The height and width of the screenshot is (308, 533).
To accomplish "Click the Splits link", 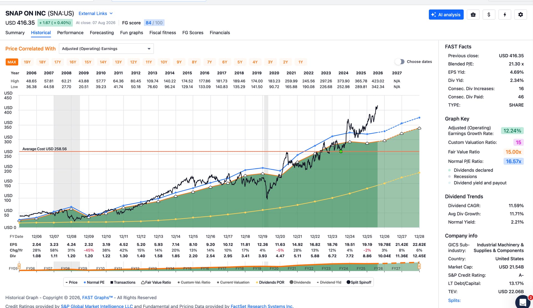I will (x=454, y=300).
